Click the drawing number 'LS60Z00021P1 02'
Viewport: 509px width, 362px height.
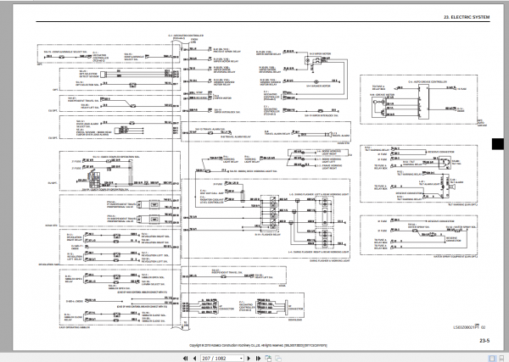(469, 327)
